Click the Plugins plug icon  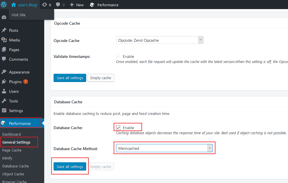pos(4,81)
